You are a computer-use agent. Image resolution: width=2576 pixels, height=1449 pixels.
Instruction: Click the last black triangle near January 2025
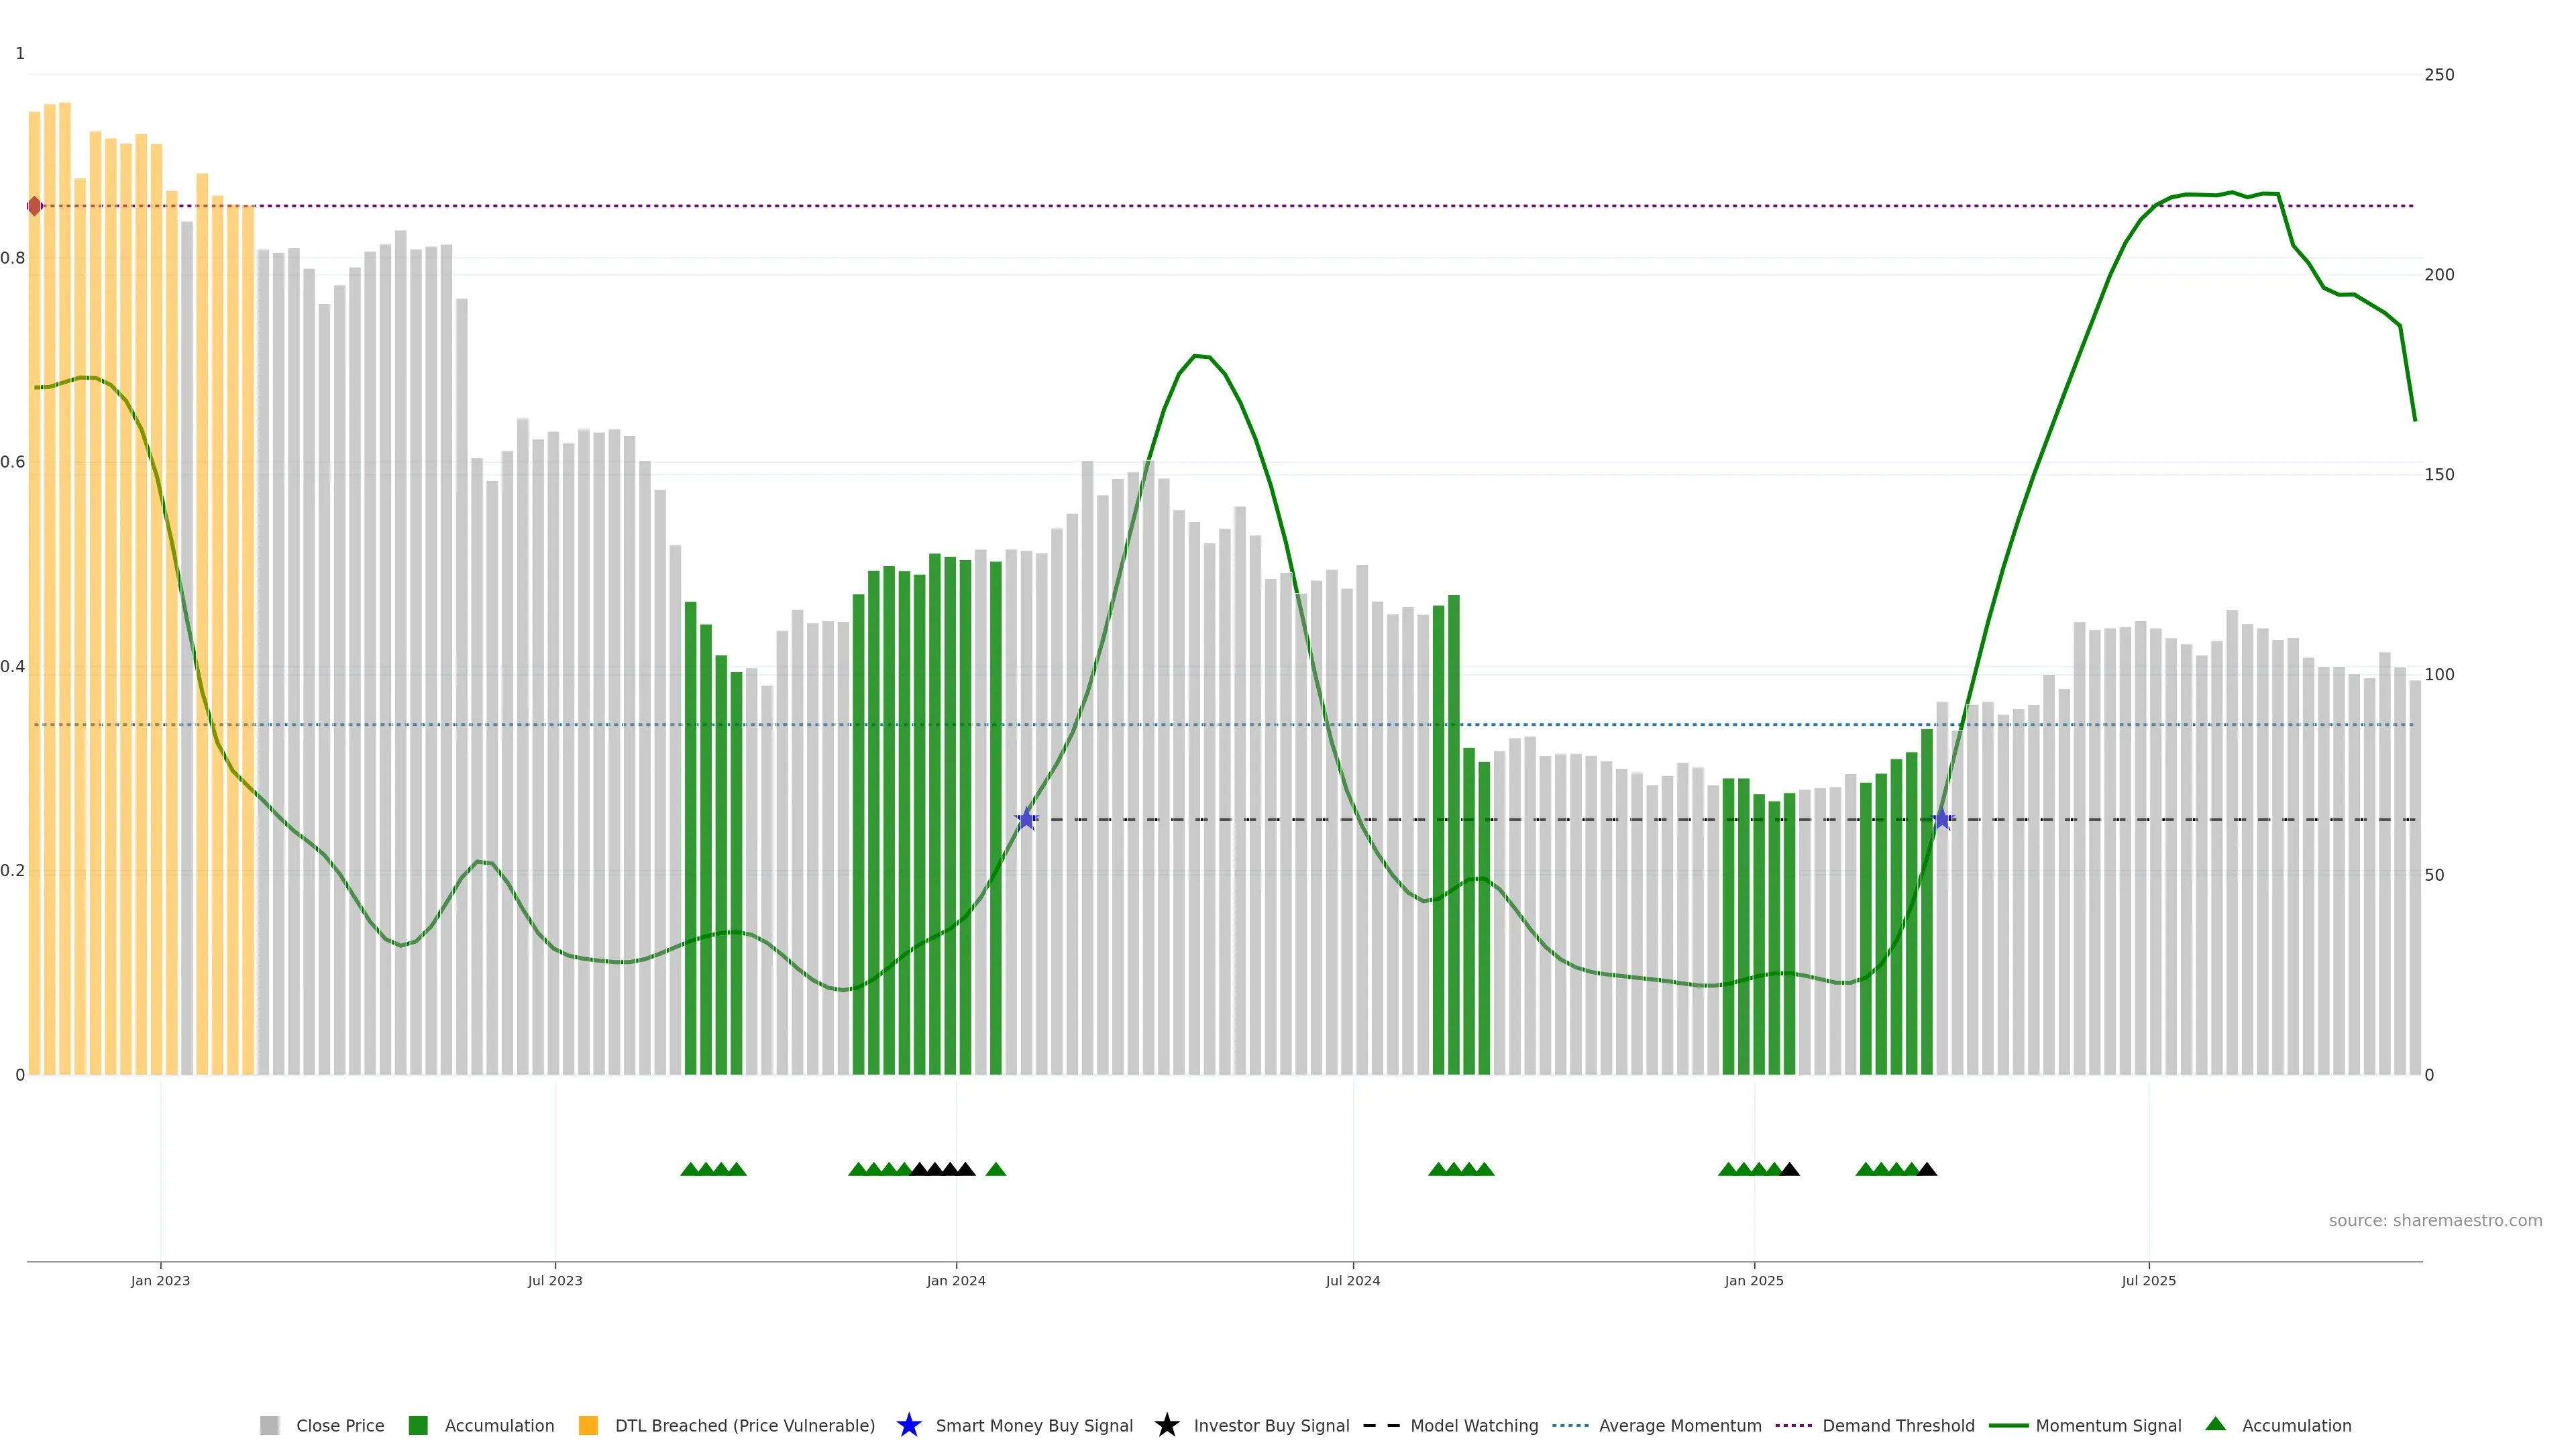[1789, 1169]
